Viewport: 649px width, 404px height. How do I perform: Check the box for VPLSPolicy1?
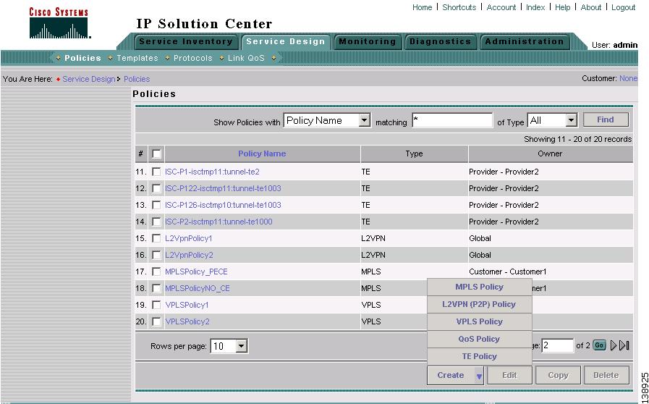156,305
